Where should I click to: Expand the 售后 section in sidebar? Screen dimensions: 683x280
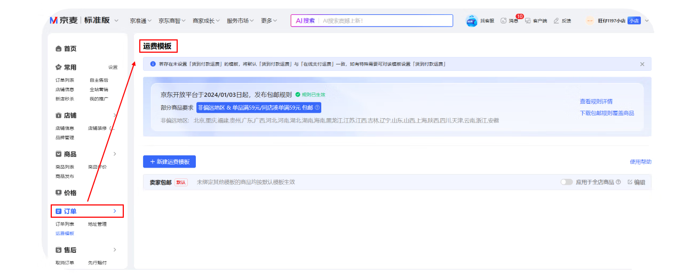[x=115, y=250]
